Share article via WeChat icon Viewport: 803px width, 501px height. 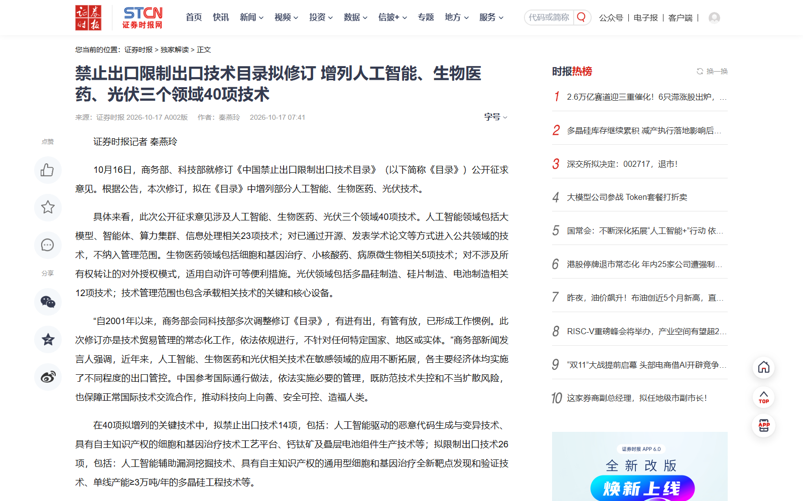[48, 302]
